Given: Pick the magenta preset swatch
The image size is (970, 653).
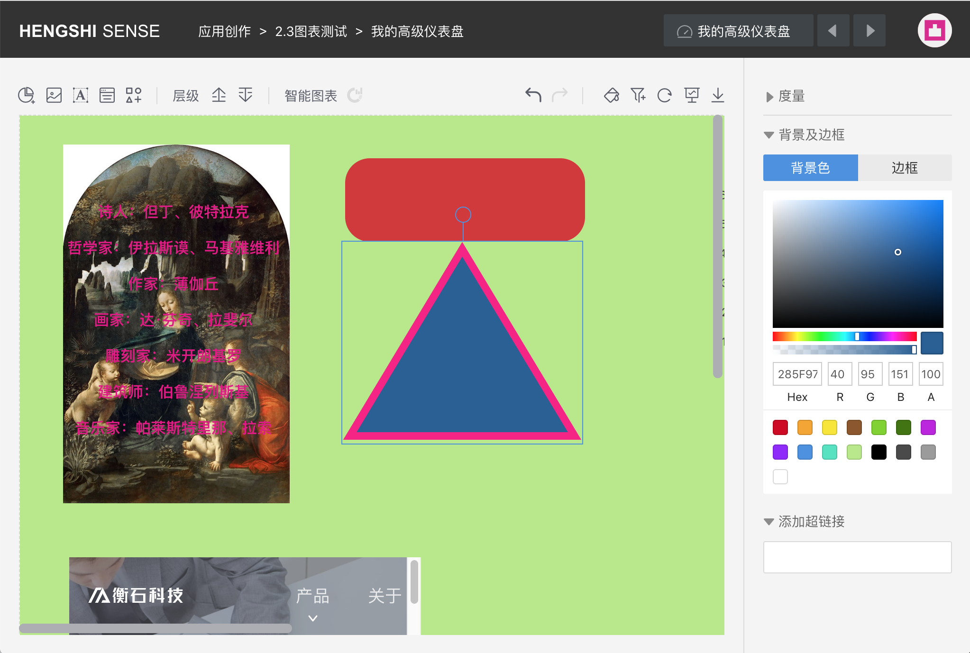Looking at the screenshot, I should point(928,427).
